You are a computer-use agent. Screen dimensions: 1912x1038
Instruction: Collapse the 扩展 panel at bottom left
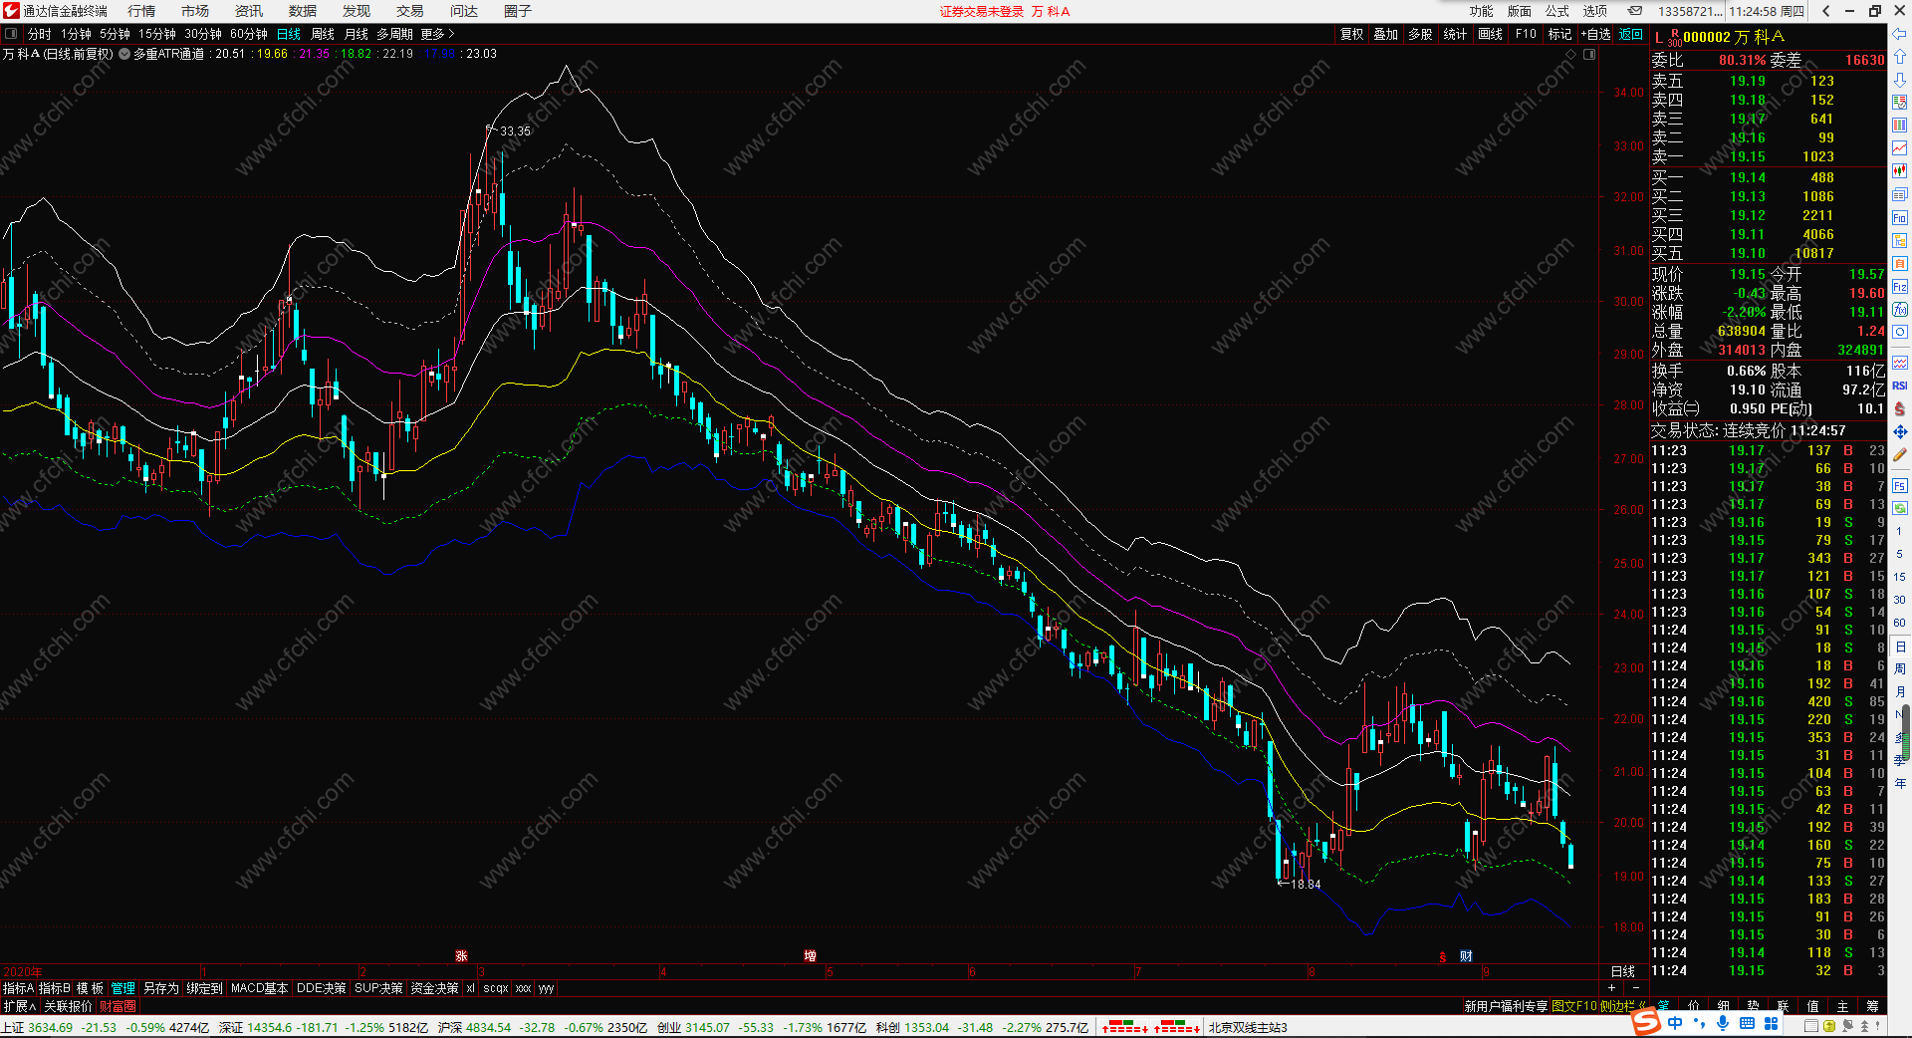(19, 1007)
